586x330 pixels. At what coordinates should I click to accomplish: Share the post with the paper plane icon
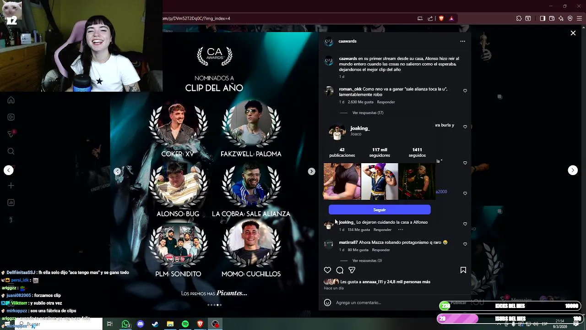352,270
